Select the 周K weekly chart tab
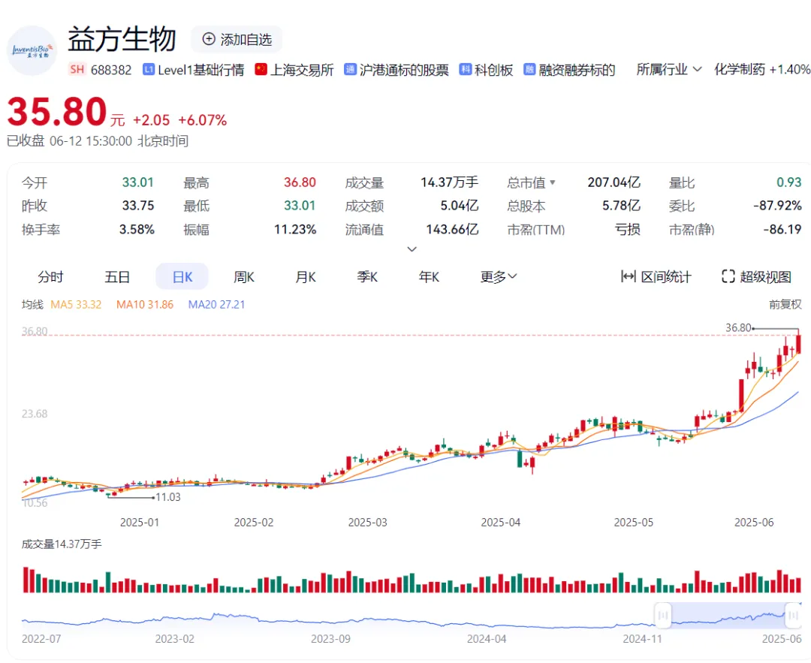The image size is (811, 663). pos(244,277)
